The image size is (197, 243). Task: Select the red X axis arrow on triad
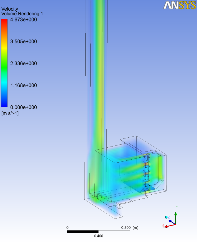pos(168,226)
